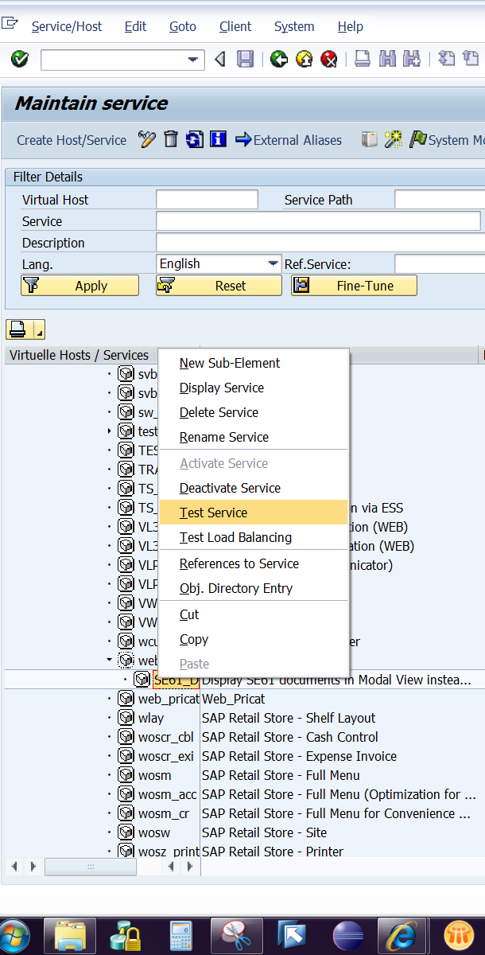Click the Delete trash icon in application toolbar
The image size is (485, 955).
click(x=171, y=139)
